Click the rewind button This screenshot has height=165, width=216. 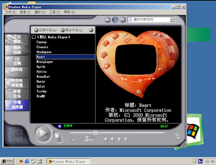[112, 139]
